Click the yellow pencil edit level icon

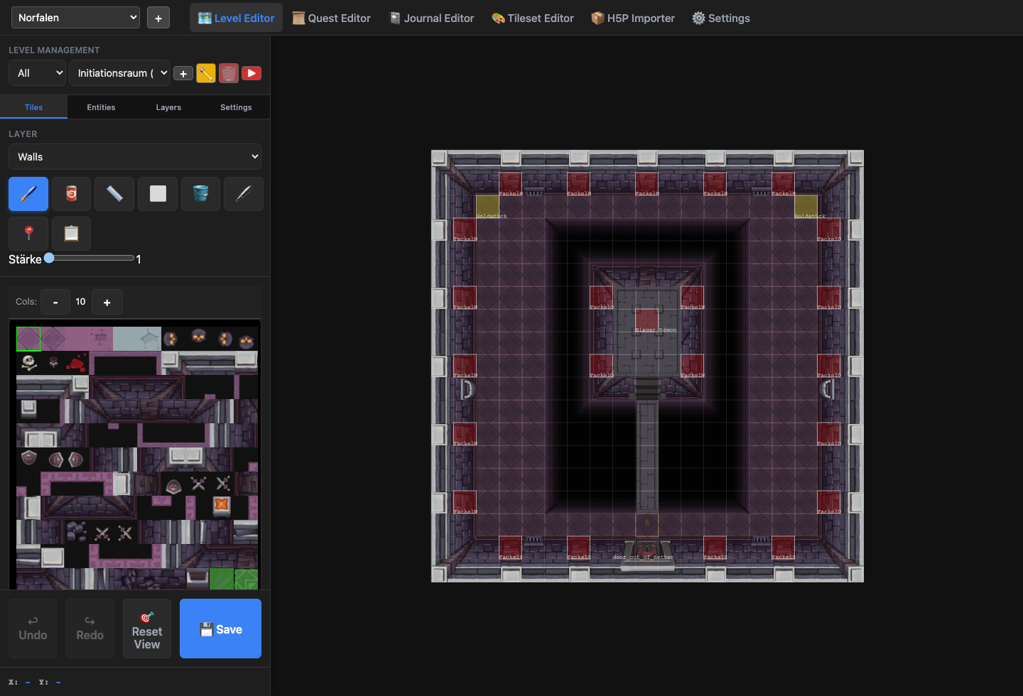coord(206,72)
